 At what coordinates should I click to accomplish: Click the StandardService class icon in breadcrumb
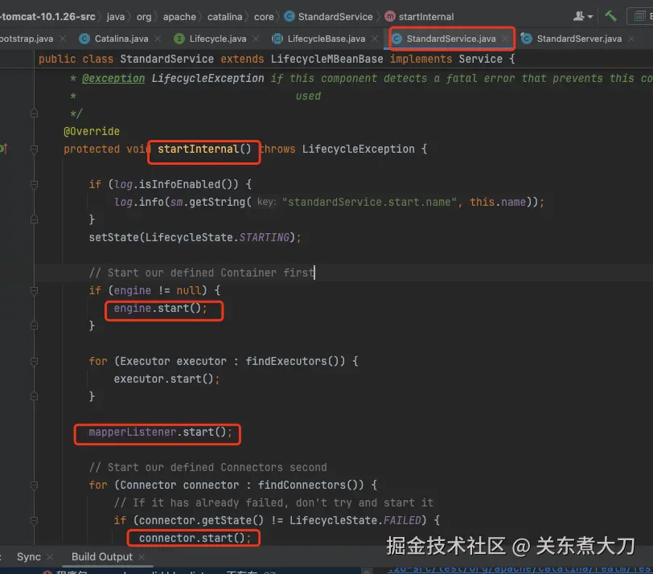point(289,16)
